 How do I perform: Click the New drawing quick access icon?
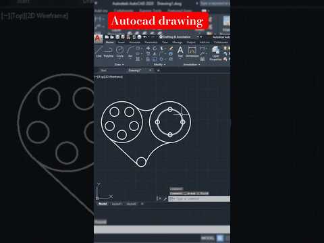click(107, 37)
